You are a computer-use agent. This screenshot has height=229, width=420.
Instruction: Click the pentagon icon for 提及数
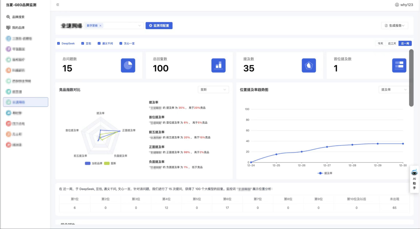tap(309, 65)
